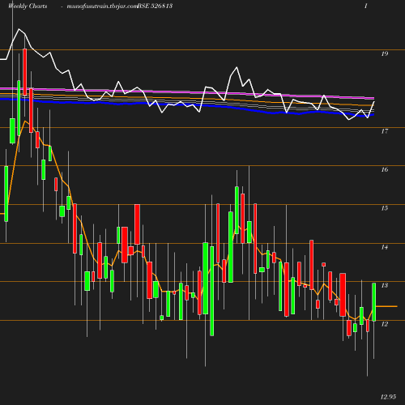This screenshot has height=405, width=405.
Task: Click the value 12.95 at bottom right
Action: (388, 397)
